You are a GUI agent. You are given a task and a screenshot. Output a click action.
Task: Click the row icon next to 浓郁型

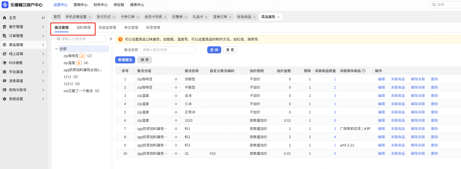tap(176, 79)
